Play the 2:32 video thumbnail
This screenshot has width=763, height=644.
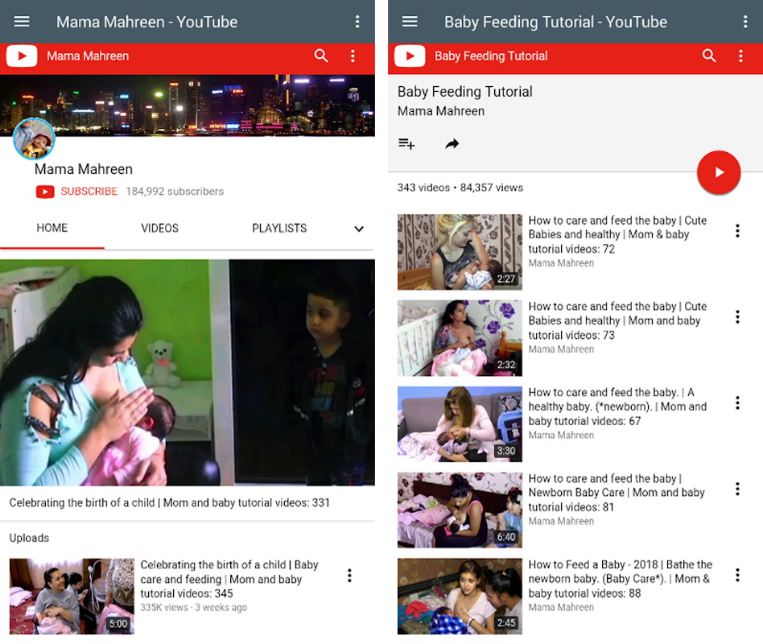pos(460,338)
